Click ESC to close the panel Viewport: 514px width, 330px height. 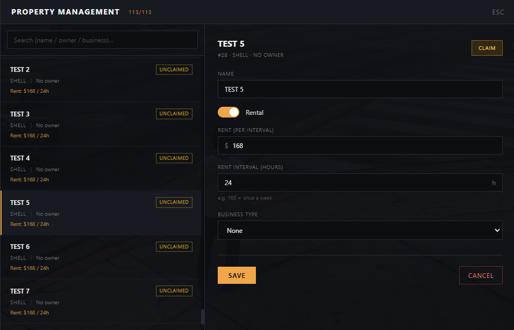coord(498,12)
